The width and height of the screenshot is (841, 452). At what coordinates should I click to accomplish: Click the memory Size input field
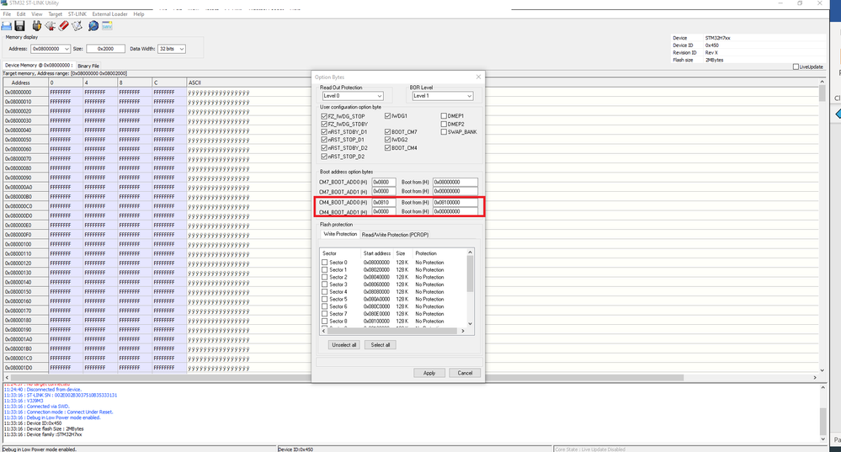coord(106,49)
